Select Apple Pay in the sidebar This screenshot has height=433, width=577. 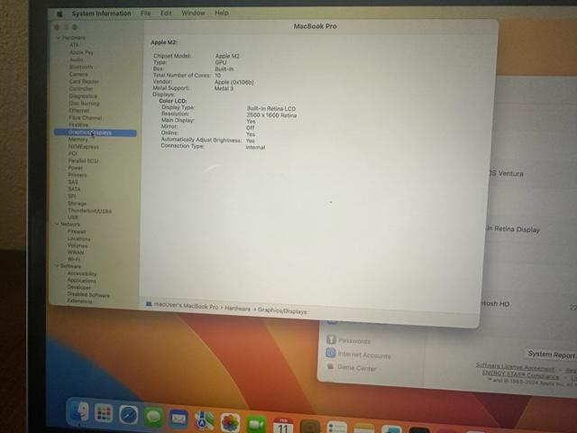pyautogui.click(x=81, y=52)
